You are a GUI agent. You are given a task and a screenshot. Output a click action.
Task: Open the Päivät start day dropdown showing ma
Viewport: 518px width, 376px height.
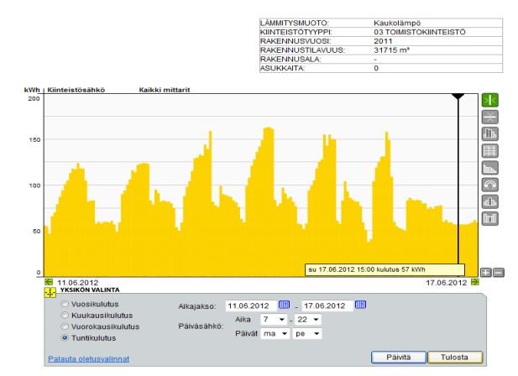(x=275, y=333)
